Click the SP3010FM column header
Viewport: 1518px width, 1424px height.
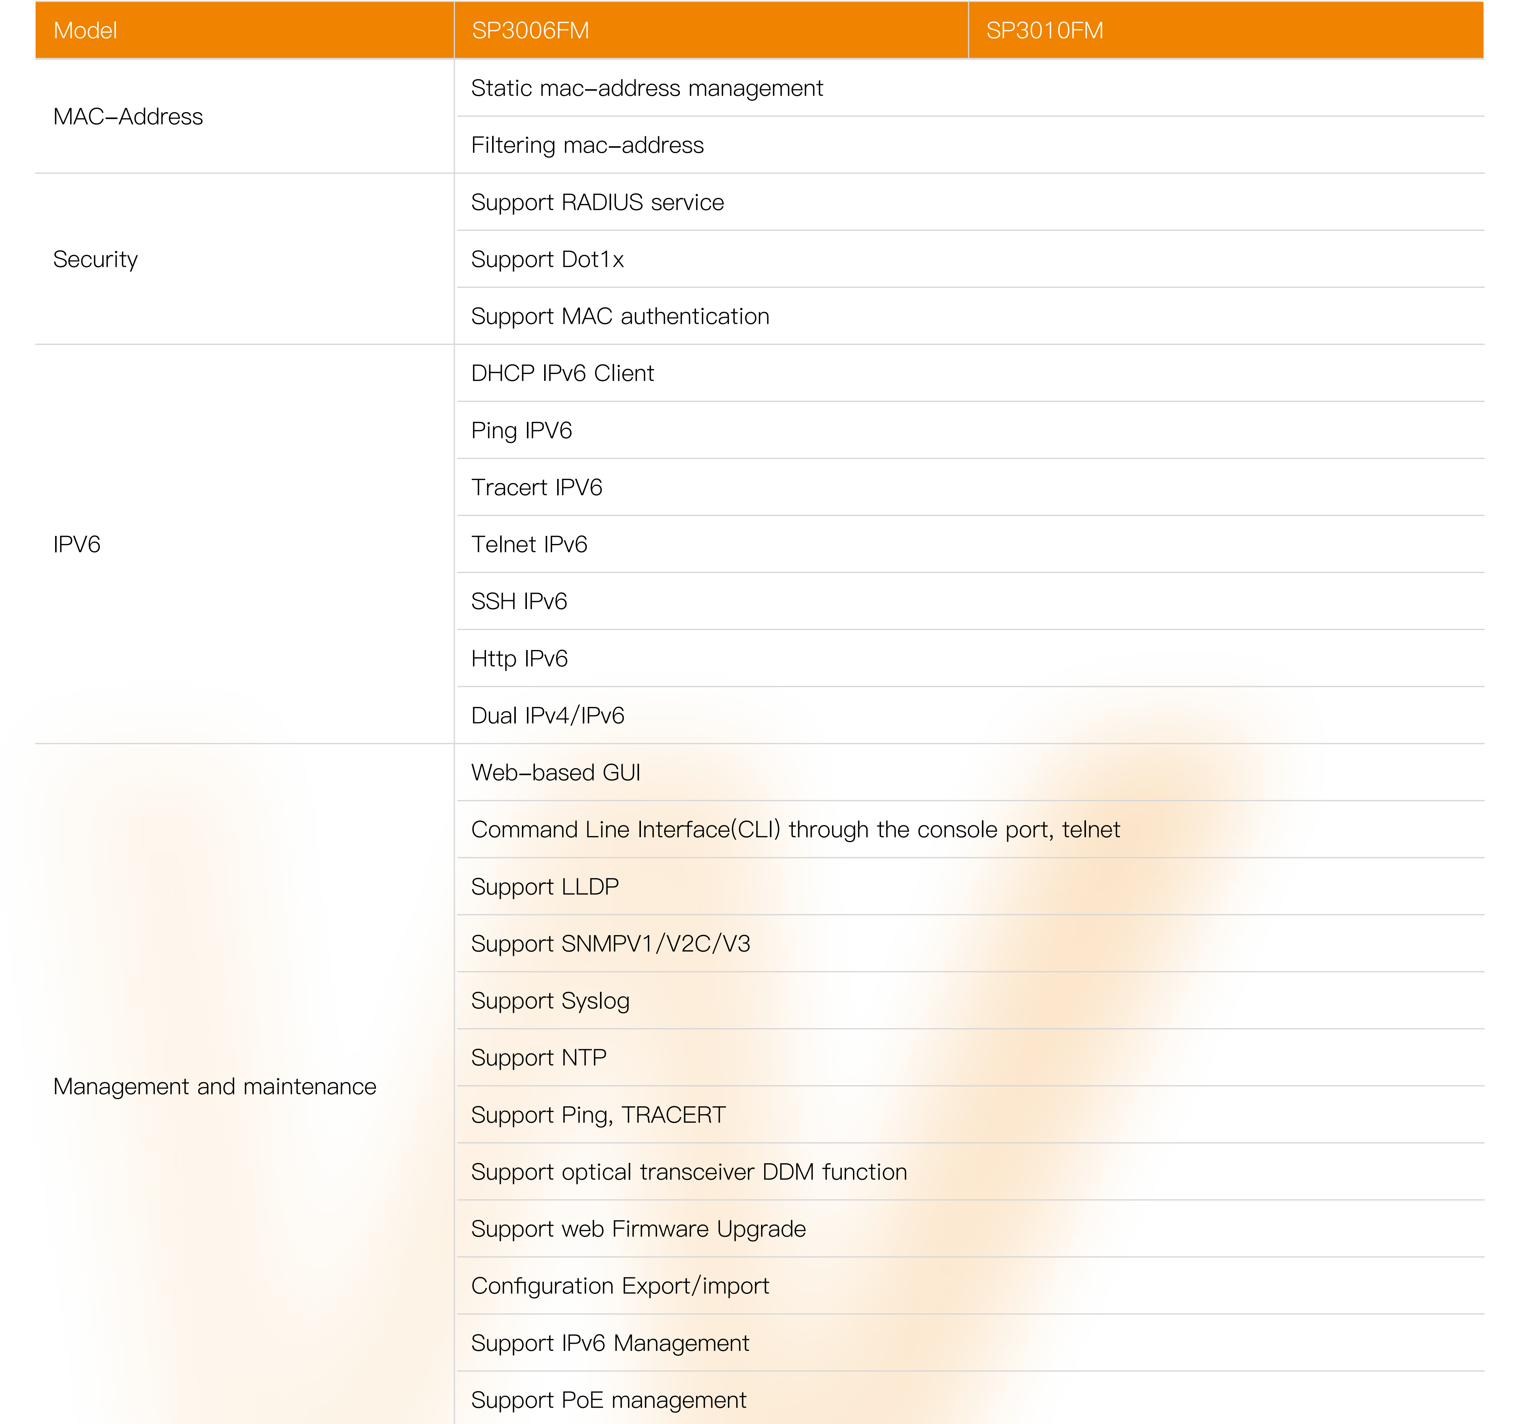1044,31
